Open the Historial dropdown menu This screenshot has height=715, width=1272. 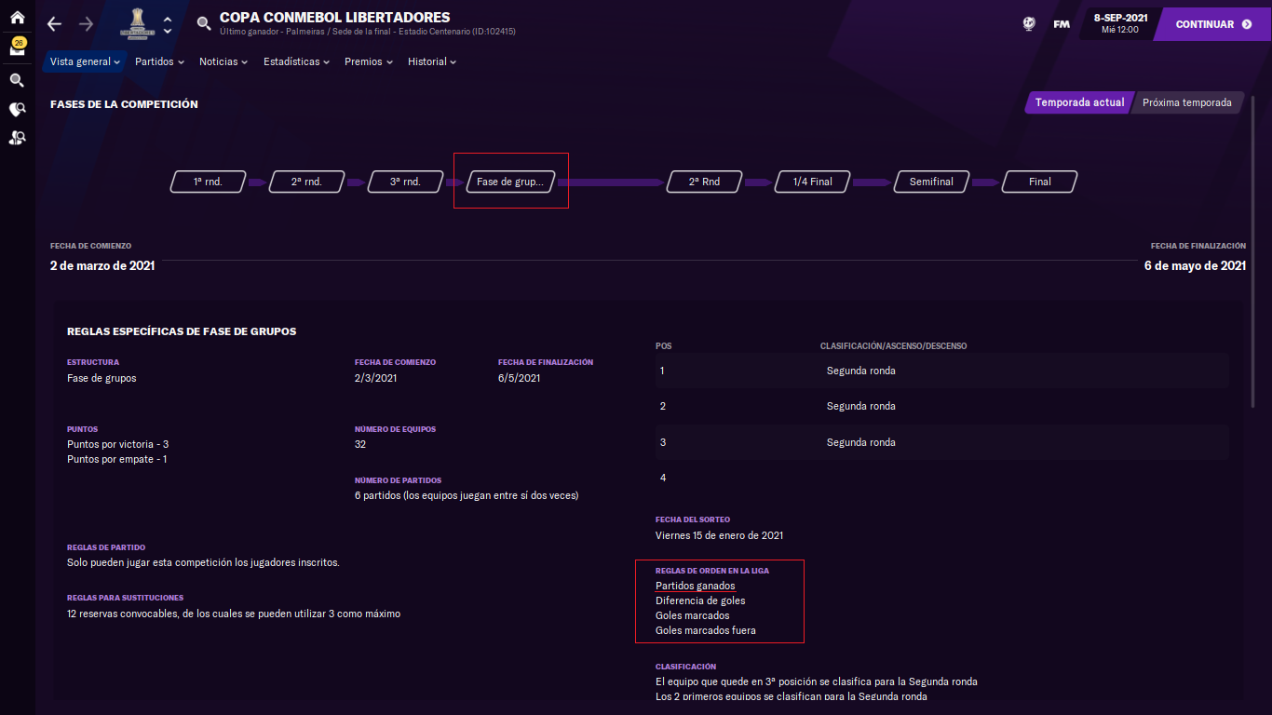[432, 61]
